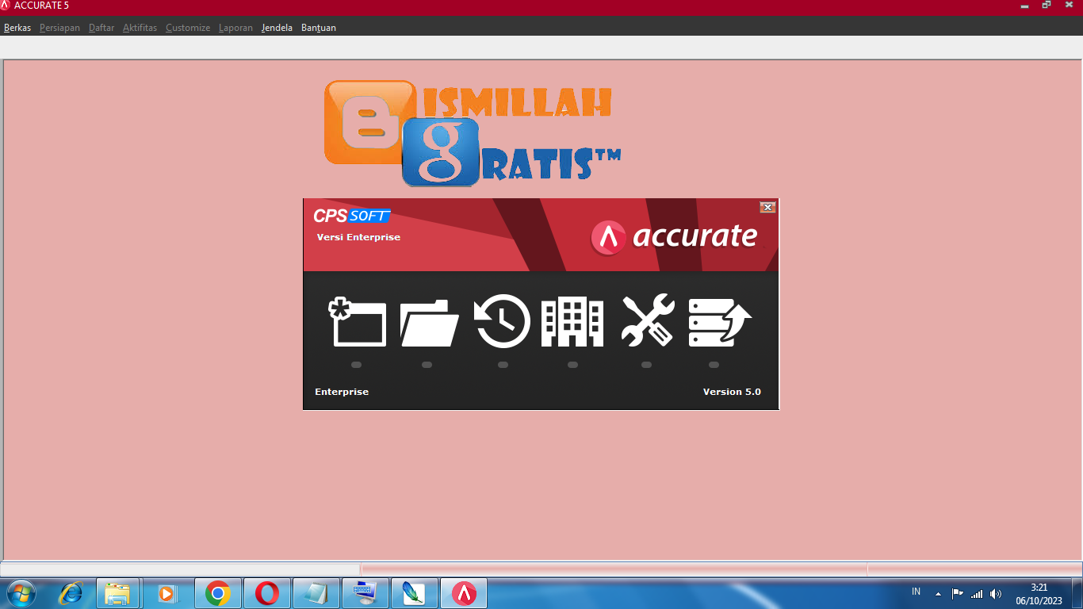Open the Laporan menu
The height and width of the screenshot is (609, 1083).
235,28
